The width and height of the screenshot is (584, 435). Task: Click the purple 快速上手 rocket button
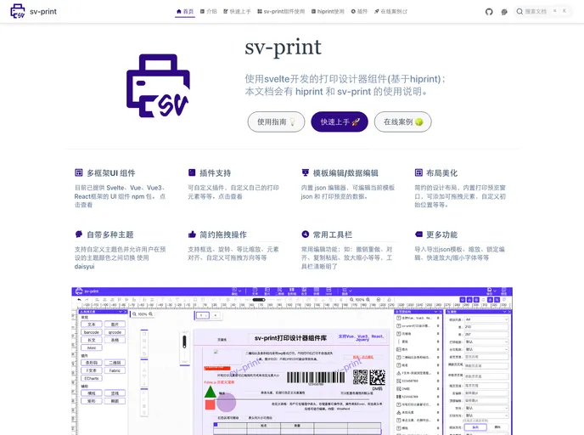point(340,121)
